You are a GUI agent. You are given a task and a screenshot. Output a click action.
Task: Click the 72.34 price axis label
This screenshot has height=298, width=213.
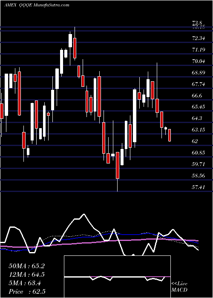tap(199, 38)
